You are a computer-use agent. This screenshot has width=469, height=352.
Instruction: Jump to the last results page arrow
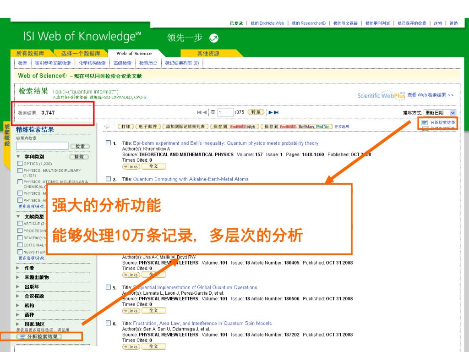(276, 113)
